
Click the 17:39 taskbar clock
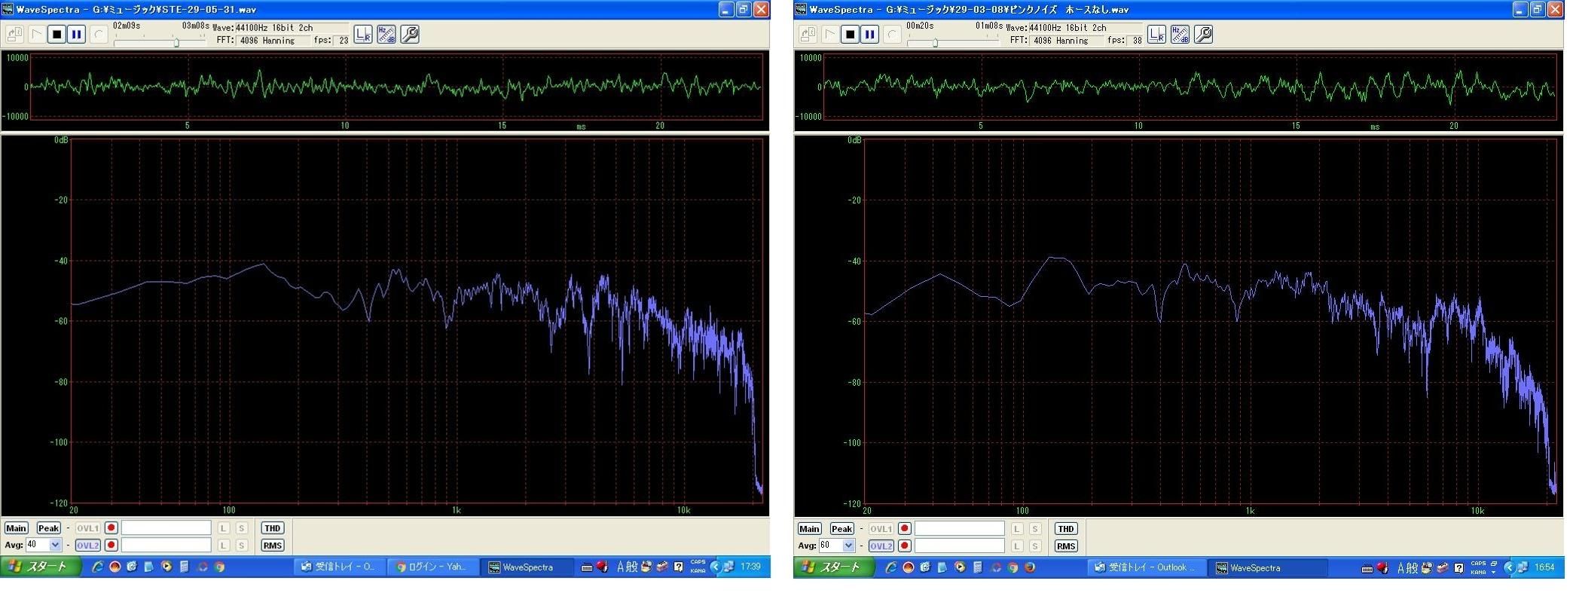pyautogui.click(x=750, y=567)
